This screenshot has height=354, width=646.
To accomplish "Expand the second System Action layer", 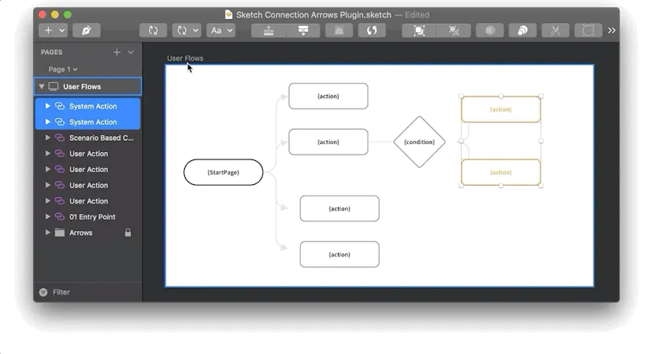I will (x=47, y=122).
